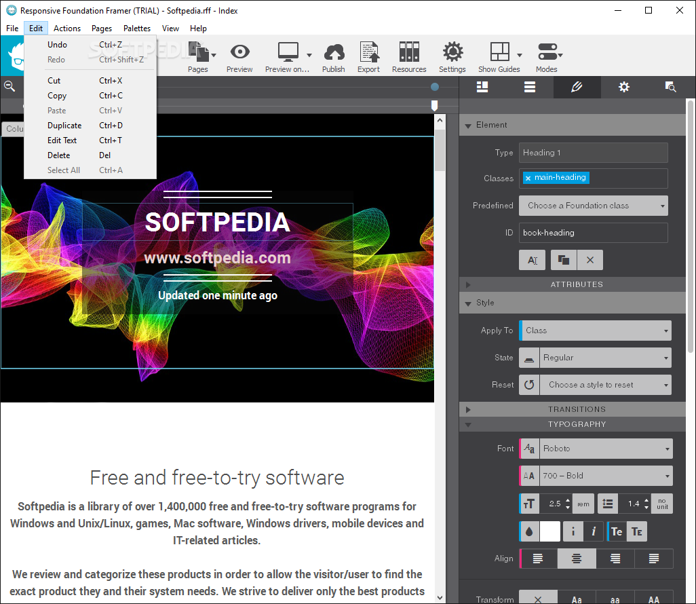696x604 pixels.
Task: Switch to the layout blocks panel tab
Action: pos(482,87)
